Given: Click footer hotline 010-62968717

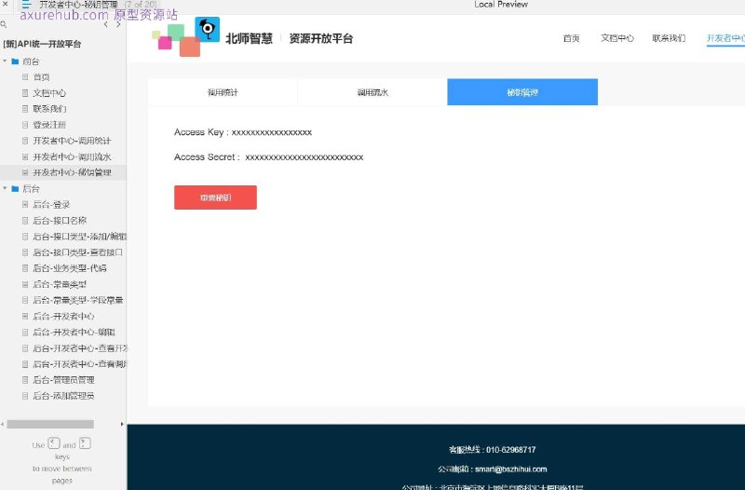Looking at the screenshot, I should 510,450.
